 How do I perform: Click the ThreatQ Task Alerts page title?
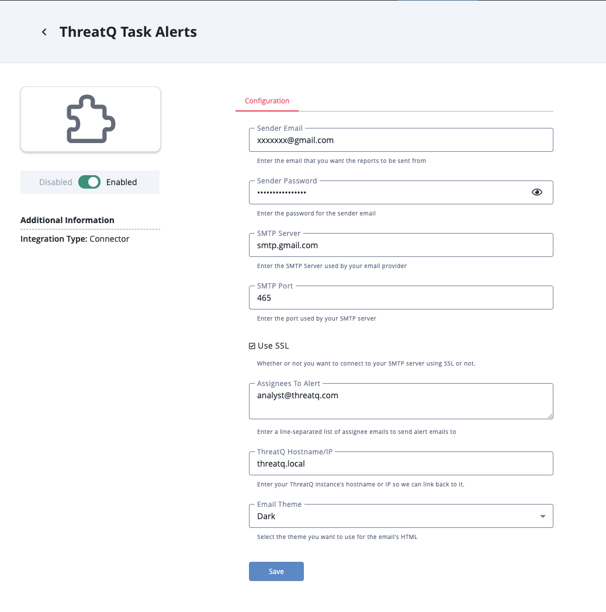point(128,32)
